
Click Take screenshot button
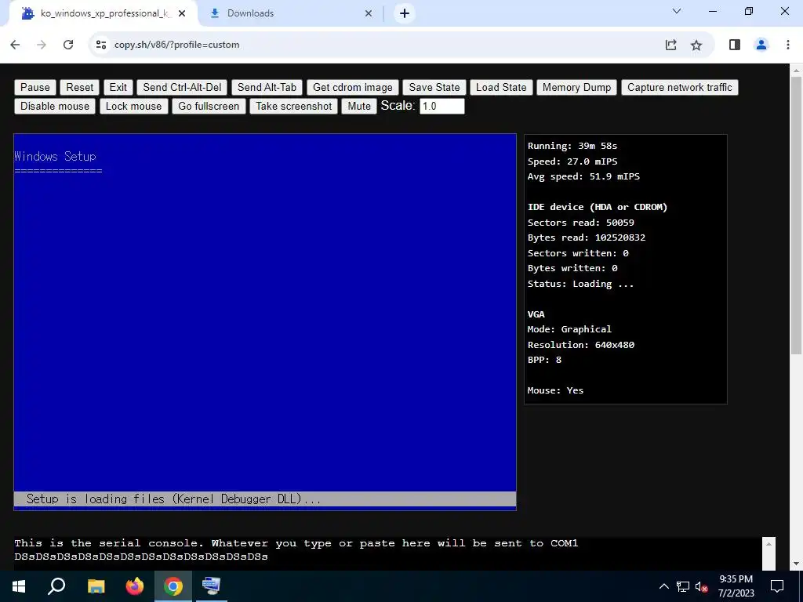coord(294,106)
